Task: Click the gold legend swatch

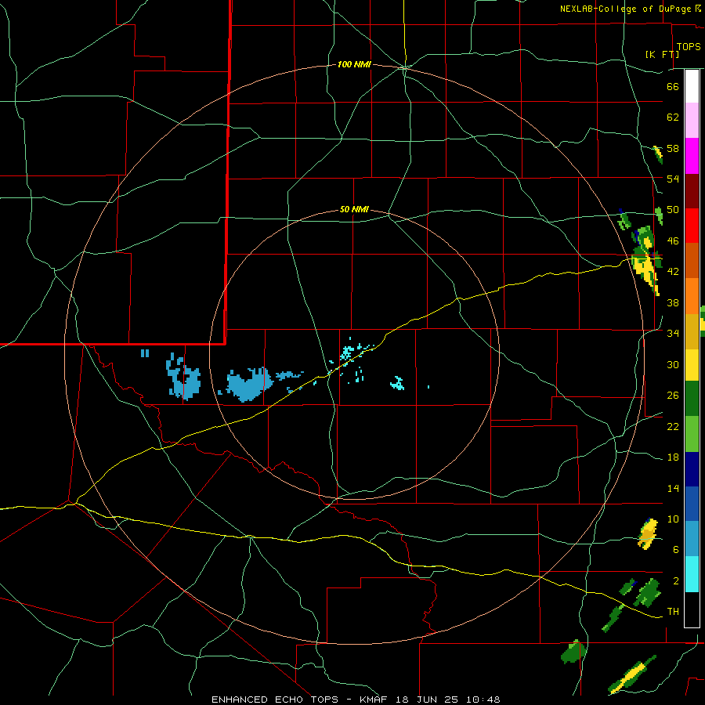Action: coord(692,331)
